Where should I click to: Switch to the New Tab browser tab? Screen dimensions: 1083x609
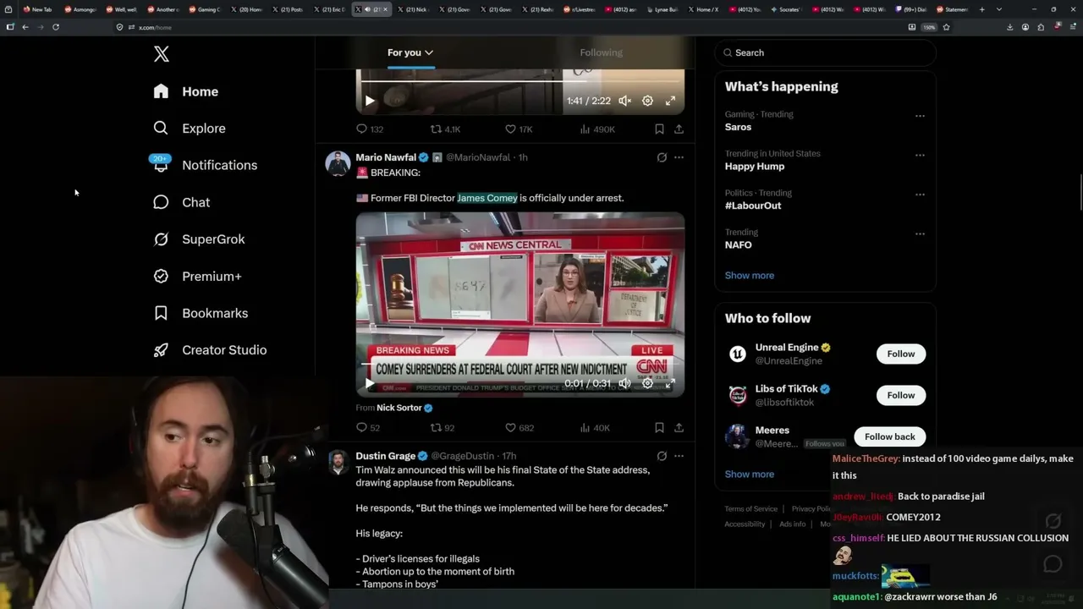[38, 9]
